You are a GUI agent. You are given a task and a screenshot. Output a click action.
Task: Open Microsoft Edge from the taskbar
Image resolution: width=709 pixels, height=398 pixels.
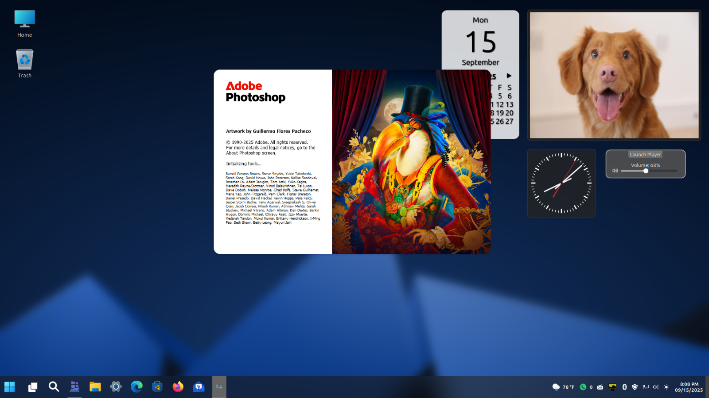tap(136, 387)
